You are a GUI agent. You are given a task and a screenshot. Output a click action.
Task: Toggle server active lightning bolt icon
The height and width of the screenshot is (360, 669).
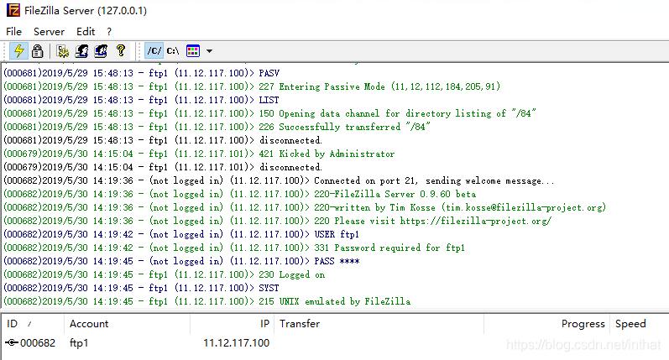tap(18, 51)
